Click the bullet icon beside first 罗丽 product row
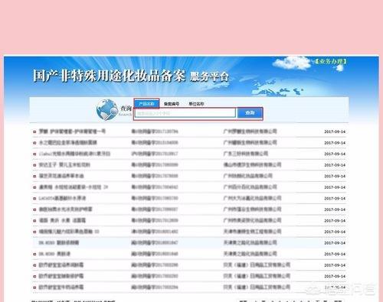Viewport: 383px width, 302px height. point(34,132)
